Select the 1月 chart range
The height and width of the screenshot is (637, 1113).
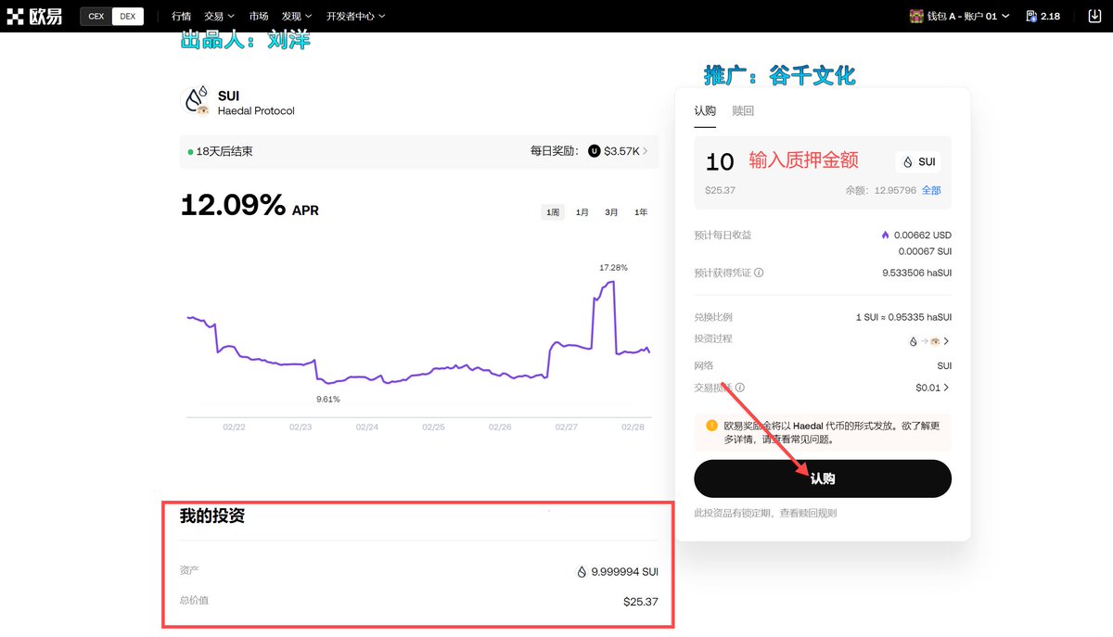coord(582,212)
